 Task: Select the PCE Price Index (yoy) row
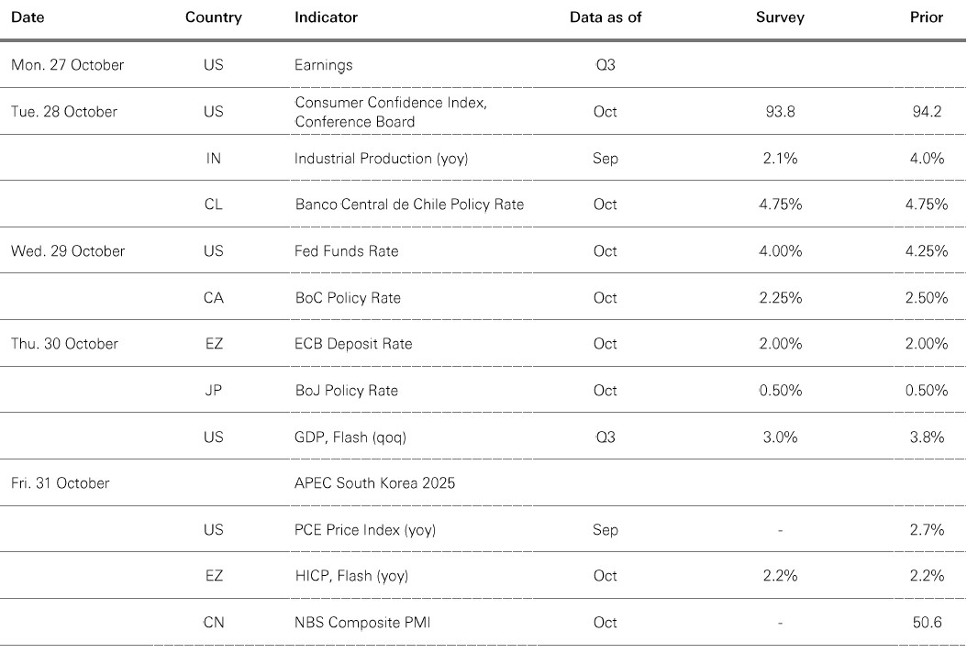tap(364, 530)
